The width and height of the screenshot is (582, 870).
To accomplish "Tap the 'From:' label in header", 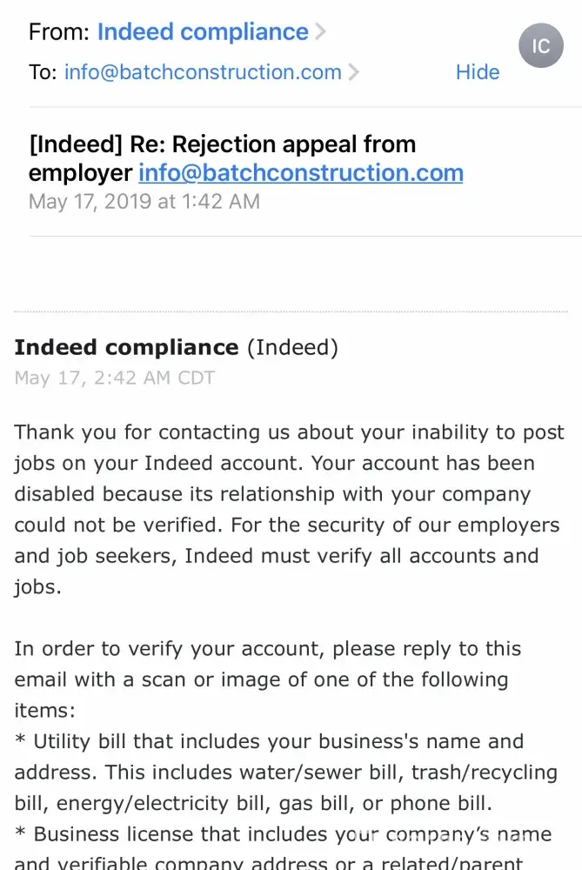I will coord(58,33).
